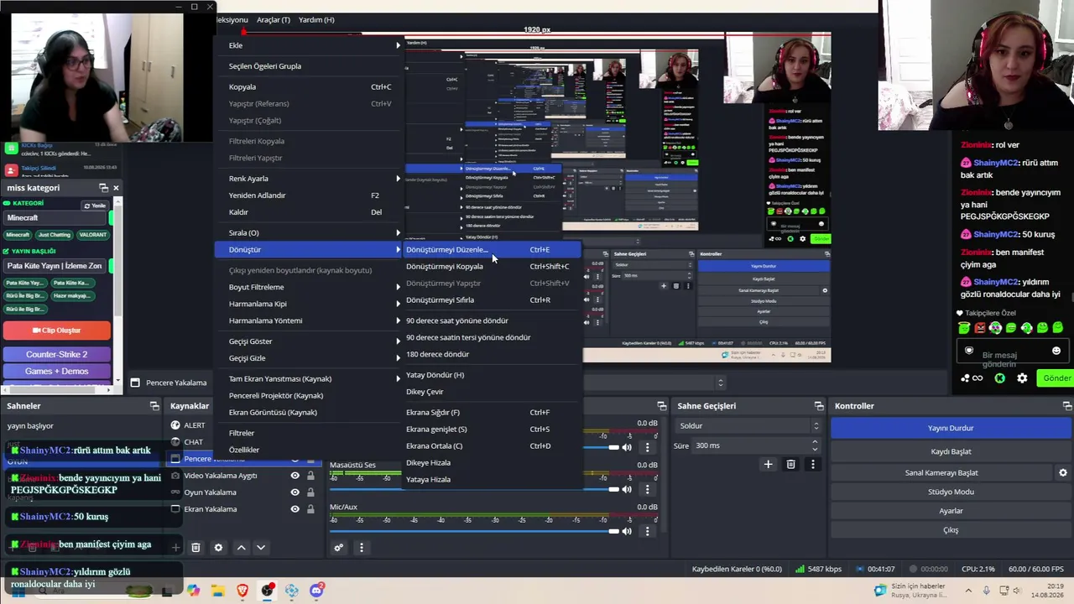Screen dimensions: 1074x604
Task: Show hidden system tray icons
Action: [968, 591]
